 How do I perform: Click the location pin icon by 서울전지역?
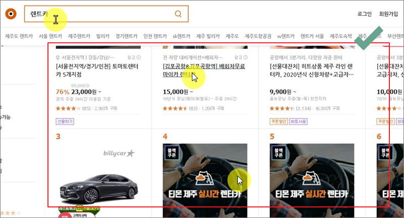tap(58, 57)
